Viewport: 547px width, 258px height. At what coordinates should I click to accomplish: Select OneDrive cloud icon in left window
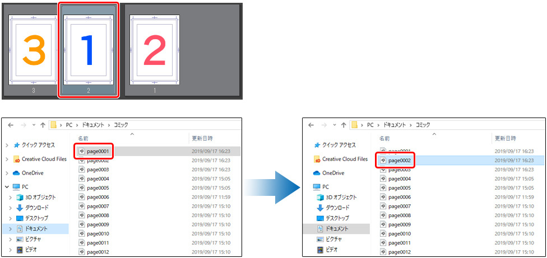(16, 173)
